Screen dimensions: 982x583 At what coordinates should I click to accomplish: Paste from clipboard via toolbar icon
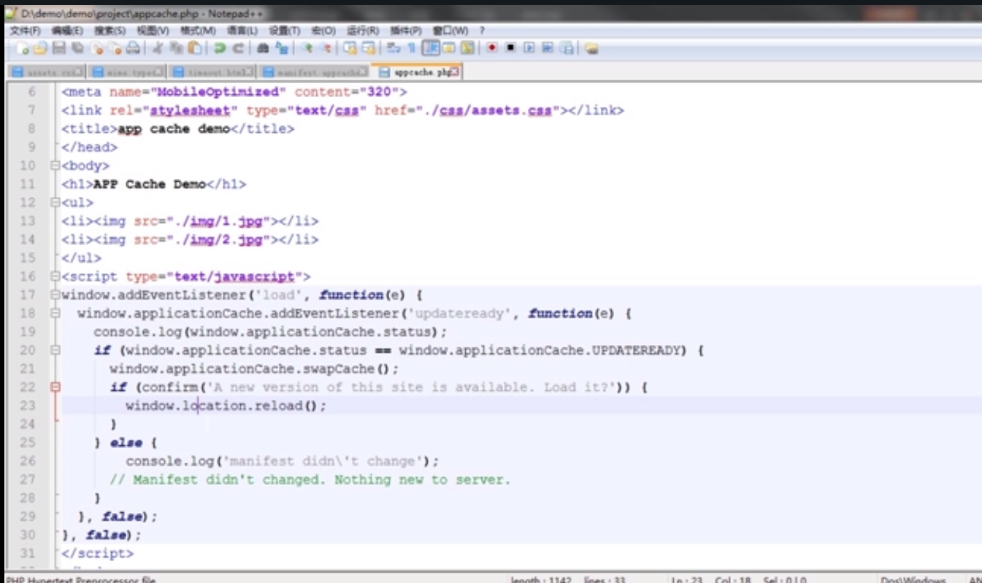195,48
